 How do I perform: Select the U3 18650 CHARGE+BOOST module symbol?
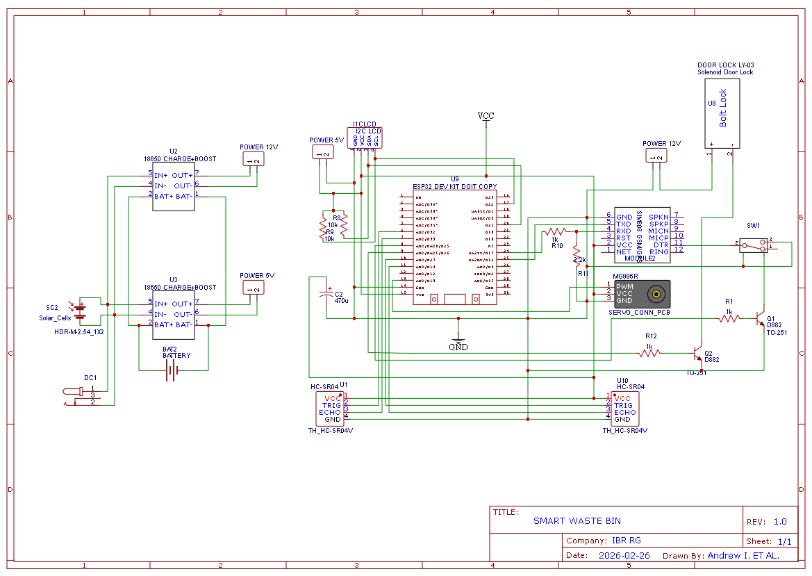[174, 315]
